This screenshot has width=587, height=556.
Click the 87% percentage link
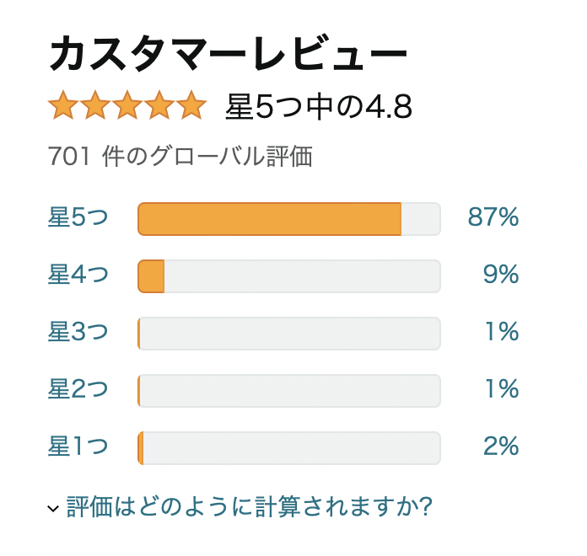coord(493,218)
